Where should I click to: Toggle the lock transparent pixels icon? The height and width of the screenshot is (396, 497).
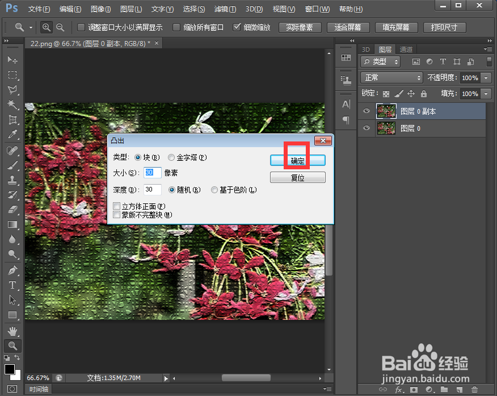pyautogui.click(x=385, y=93)
